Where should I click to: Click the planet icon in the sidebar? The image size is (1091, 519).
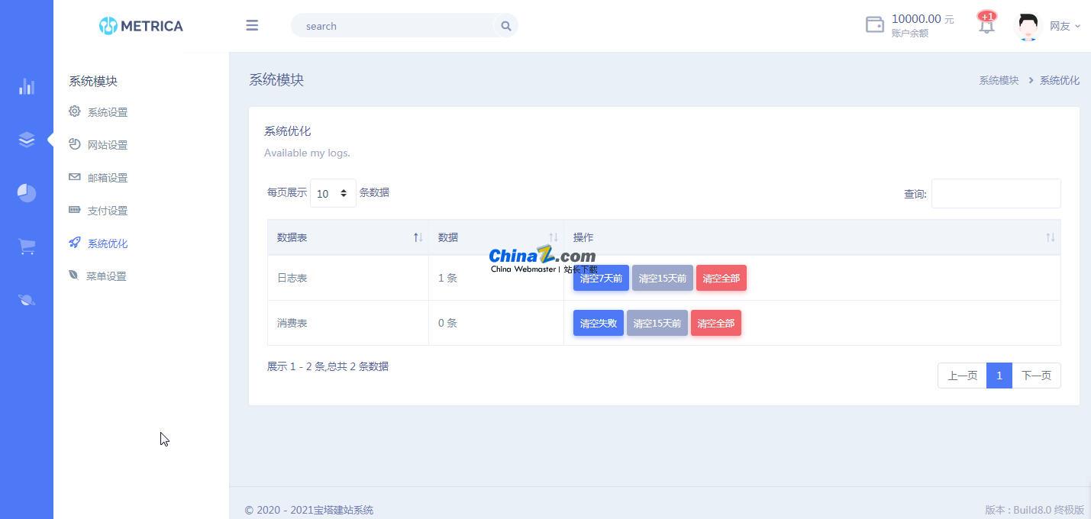[27, 299]
